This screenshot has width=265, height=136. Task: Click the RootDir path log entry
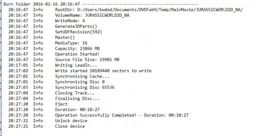point(149,10)
